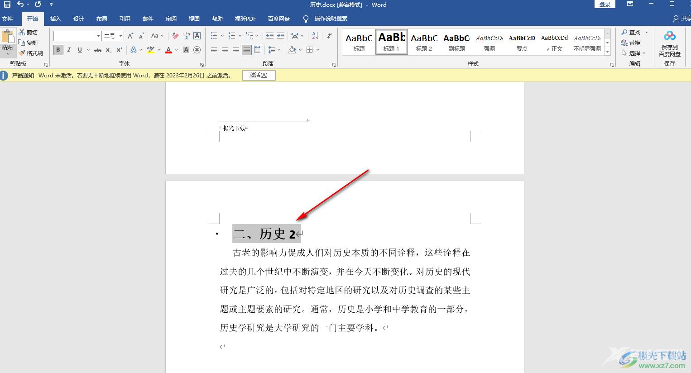691x373 pixels.
Task: Open the font name dropdown
Action: tap(98, 36)
